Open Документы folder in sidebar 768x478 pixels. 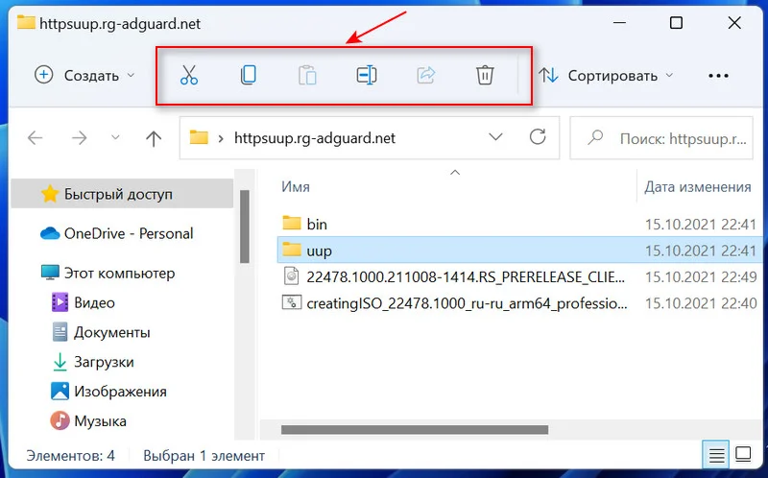[101, 332]
